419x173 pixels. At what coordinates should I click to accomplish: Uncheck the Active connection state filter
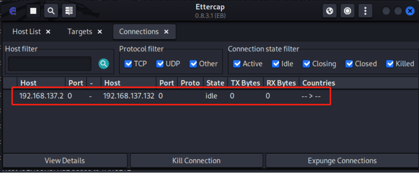pyautogui.click(x=237, y=64)
